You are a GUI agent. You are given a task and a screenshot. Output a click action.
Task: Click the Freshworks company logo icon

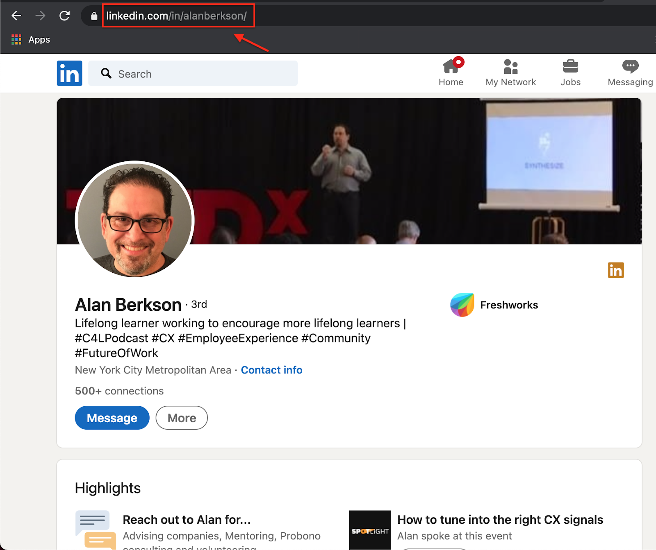[x=462, y=305]
